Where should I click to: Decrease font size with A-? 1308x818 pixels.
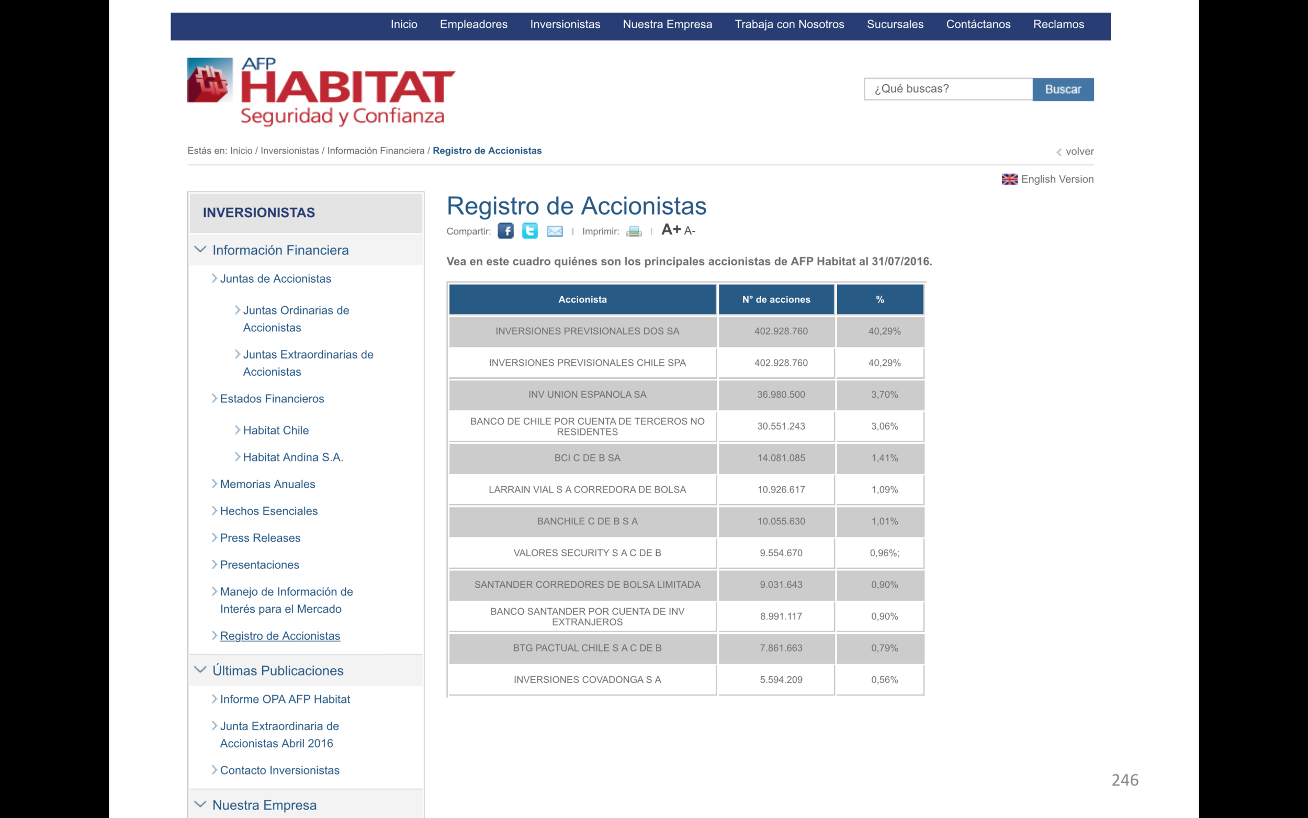[690, 231]
